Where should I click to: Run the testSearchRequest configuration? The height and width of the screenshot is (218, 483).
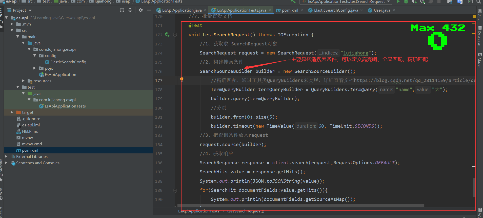coord(398,2)
